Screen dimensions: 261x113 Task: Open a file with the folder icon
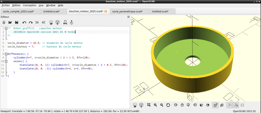10,22
